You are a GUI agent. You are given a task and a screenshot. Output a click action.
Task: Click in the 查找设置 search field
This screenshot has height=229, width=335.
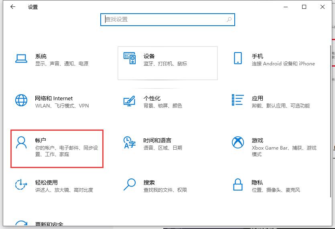[x=168, y=20]
